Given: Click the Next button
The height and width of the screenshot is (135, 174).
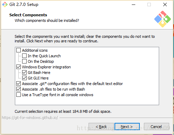Looking at the screenshot, I should point(127,127).
